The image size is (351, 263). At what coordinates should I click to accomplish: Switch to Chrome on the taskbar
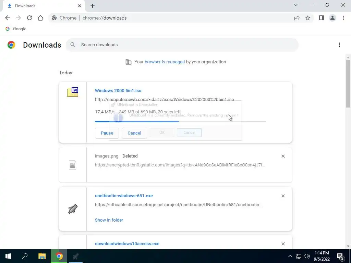coord(59,256)
